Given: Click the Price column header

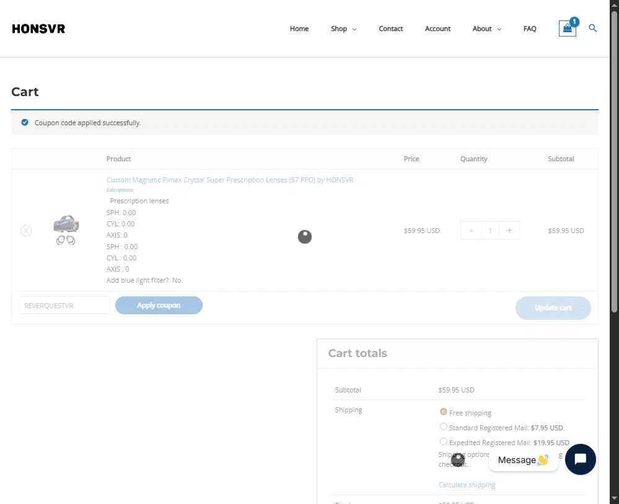Looking at the screenshot, I should click(411, 159).
